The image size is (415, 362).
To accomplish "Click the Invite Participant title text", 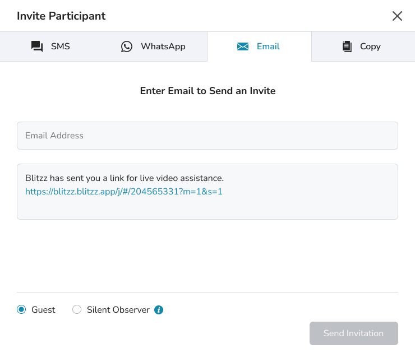I will [61, 16].
